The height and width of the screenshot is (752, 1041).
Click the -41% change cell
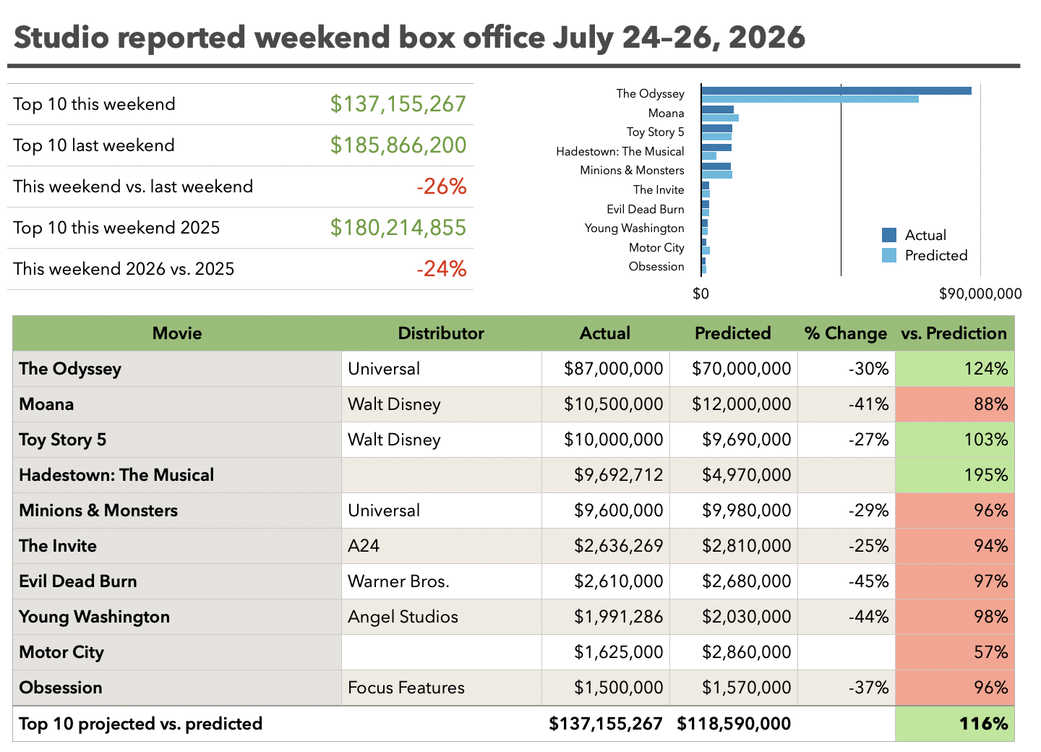point(847,404)
